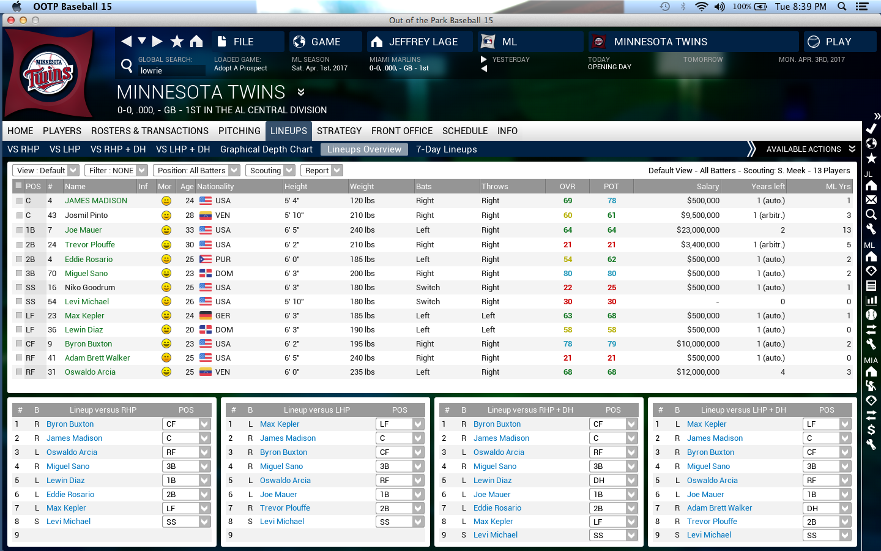Image resolution: width=881 pixels, height=551 pixels.
Task: Open the Report dropdown
Action: [x=321, y=170]
